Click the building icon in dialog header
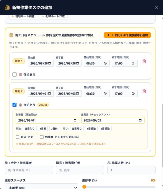 pyautogui.click(x=7, y=7)
